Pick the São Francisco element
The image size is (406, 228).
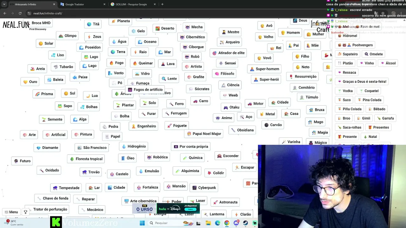tap(92, 148)
